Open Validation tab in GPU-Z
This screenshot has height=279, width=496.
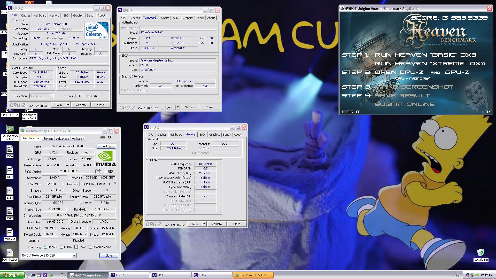tap(78, 139)
